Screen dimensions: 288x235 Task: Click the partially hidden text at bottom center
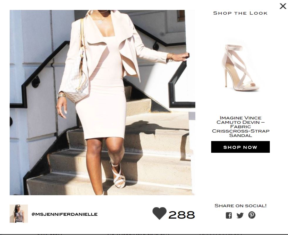pos(138,234)
